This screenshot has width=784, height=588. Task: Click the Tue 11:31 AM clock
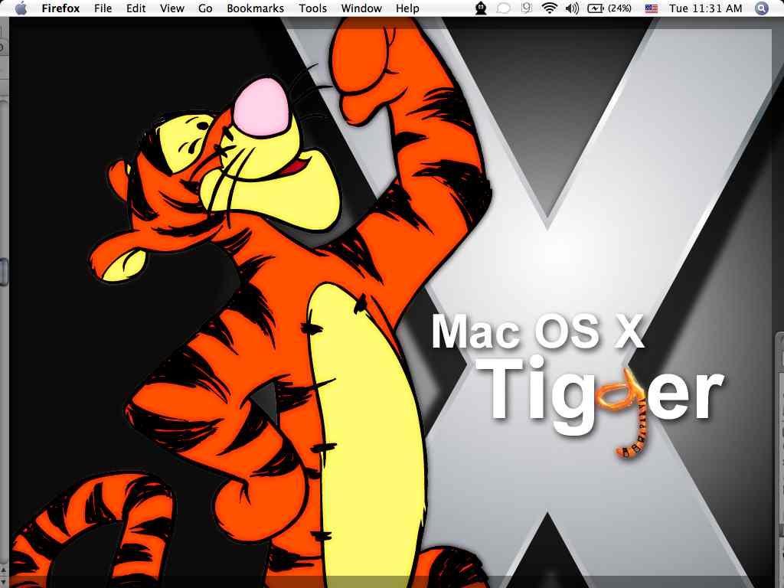click(x=705, y=8)
